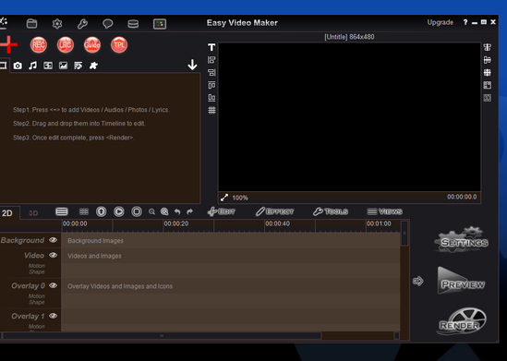The width and height of the screenshot is (507, 361).
Task: Click the right arrow next to Preview
Action: click(418, 281)
